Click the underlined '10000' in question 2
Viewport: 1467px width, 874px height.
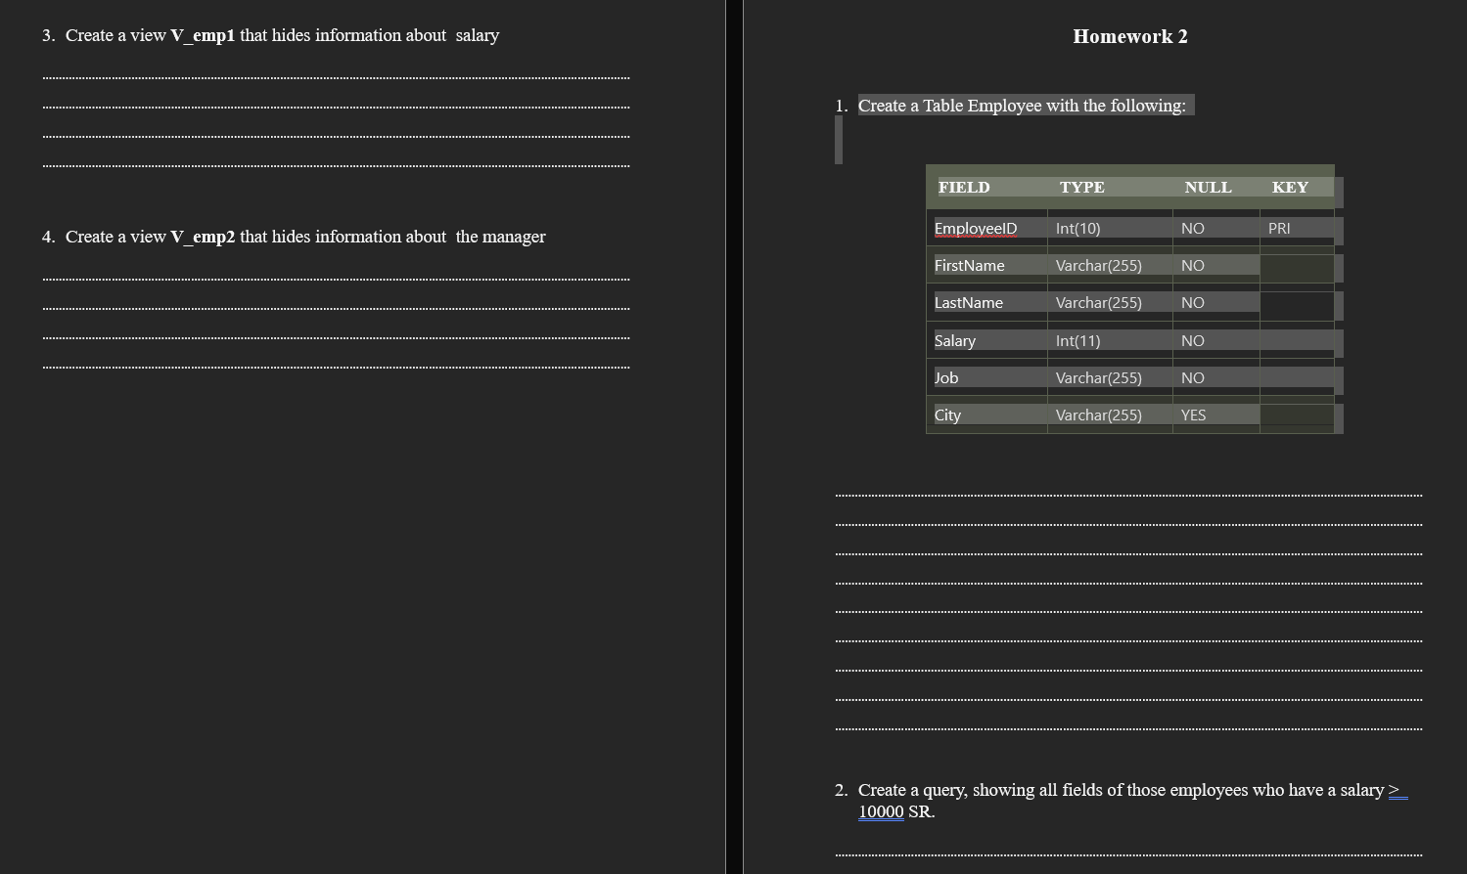pos(881,811)
